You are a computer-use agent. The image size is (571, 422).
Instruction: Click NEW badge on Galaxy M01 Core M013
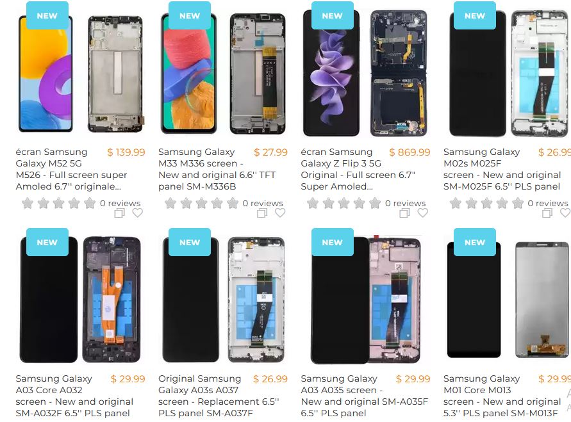tap(474, 242)
